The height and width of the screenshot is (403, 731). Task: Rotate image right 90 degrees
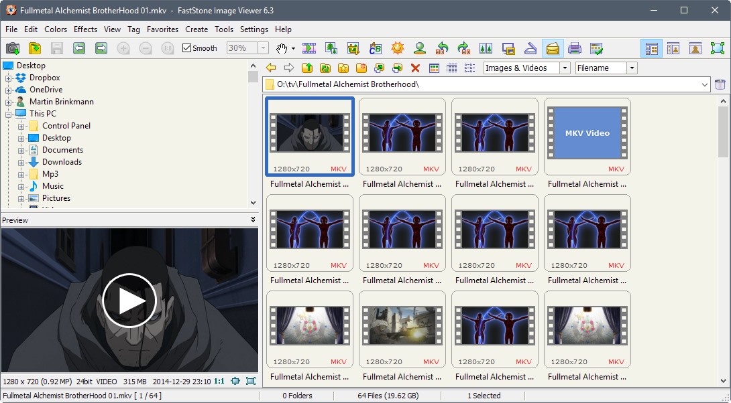(464, 48)
